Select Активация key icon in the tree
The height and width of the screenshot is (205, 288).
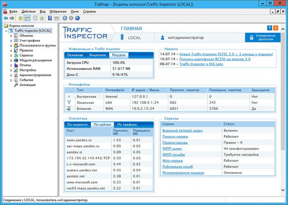[x=16, y=85]
